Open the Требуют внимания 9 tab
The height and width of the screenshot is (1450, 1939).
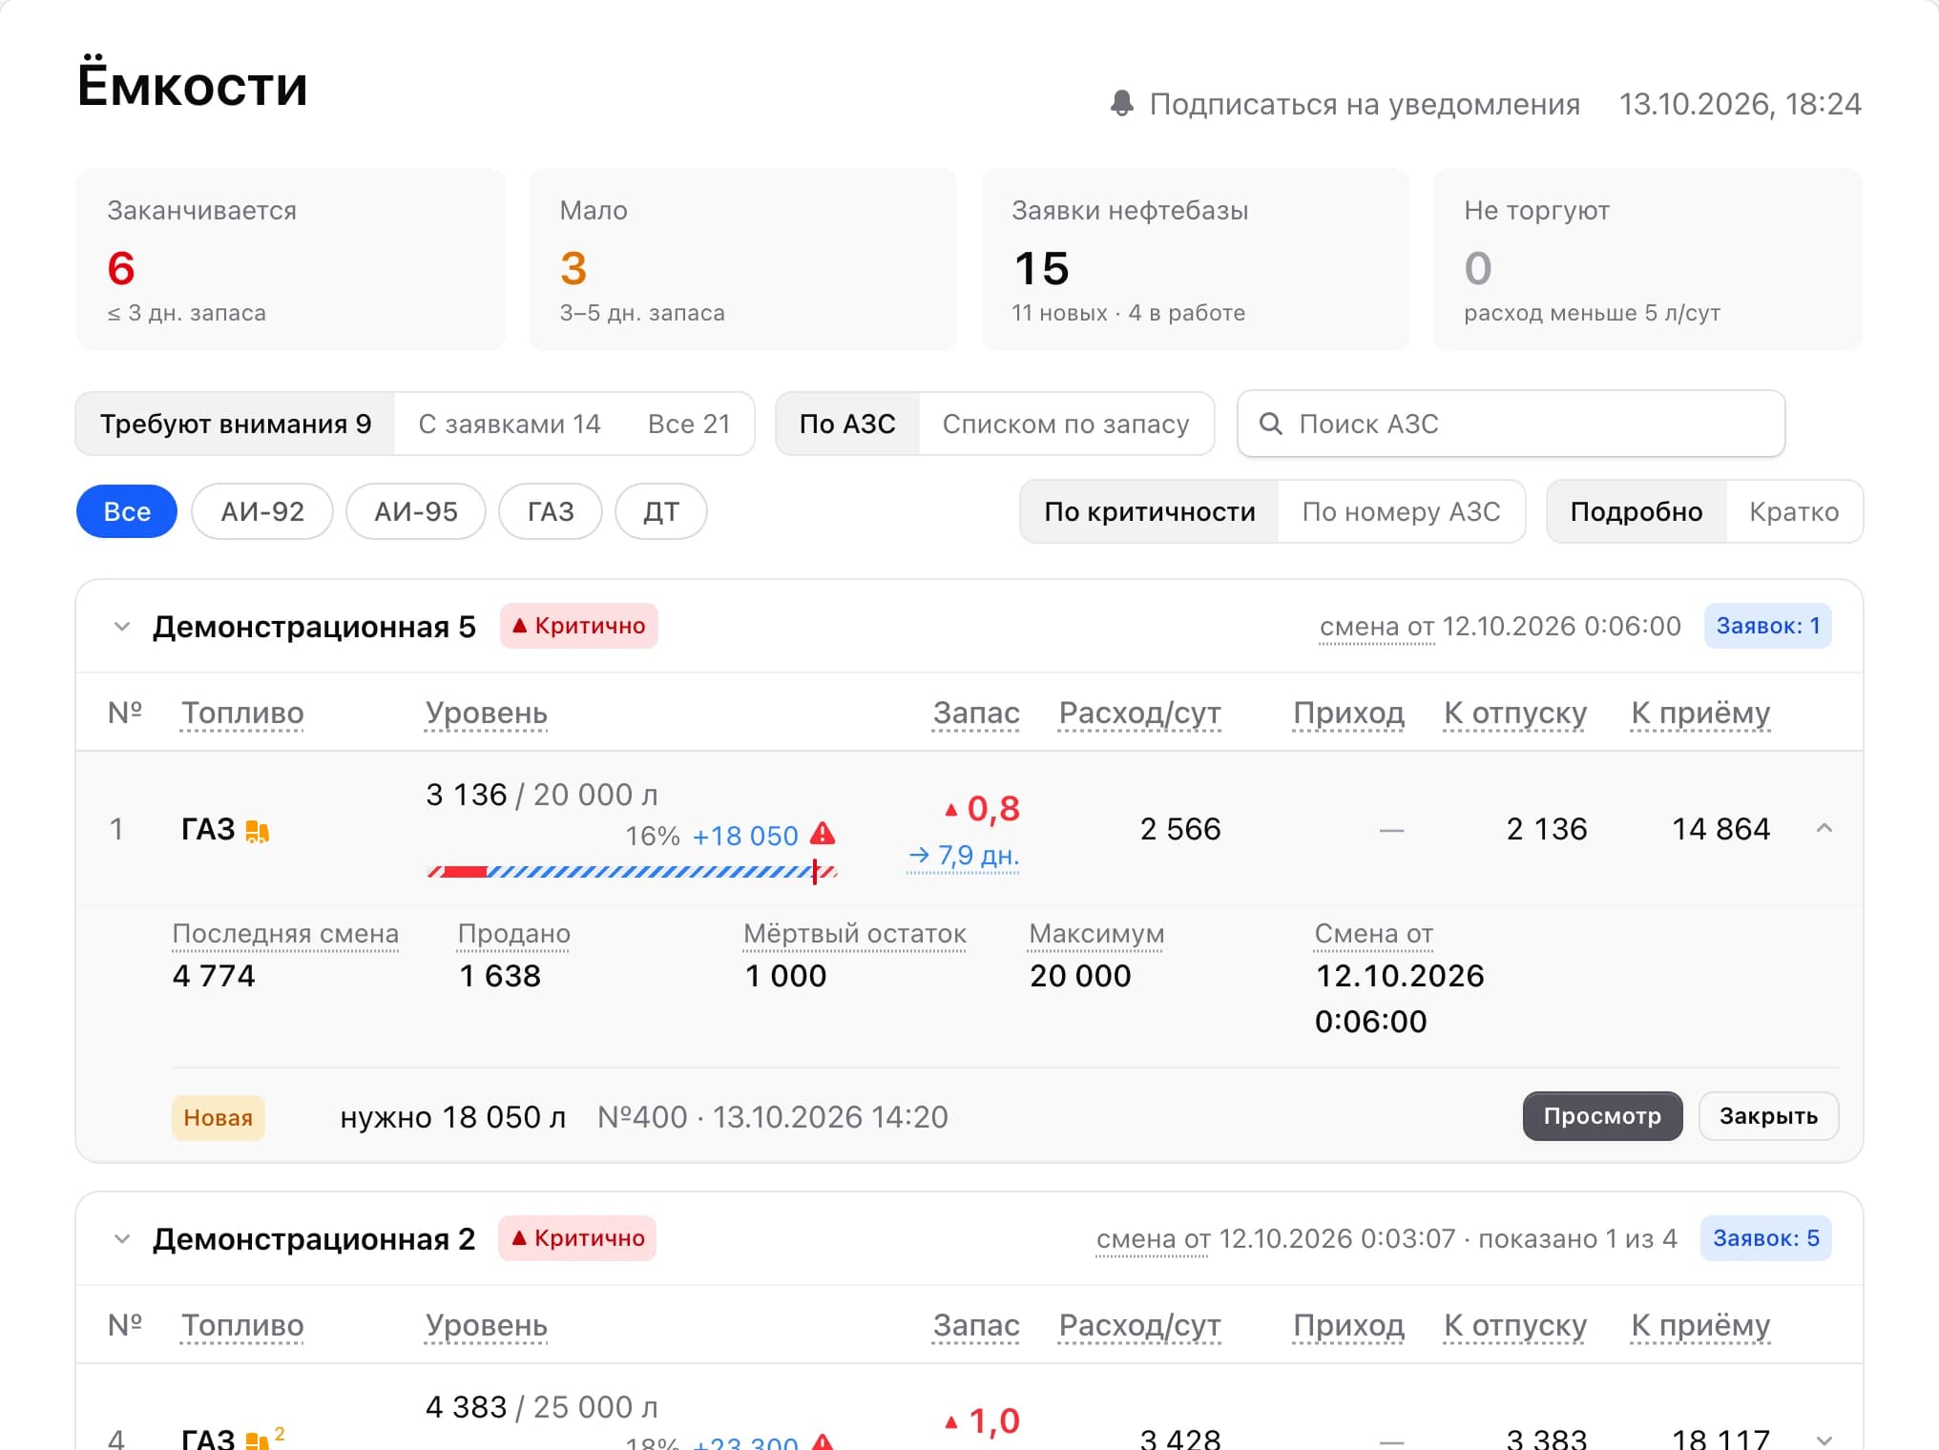236,424
